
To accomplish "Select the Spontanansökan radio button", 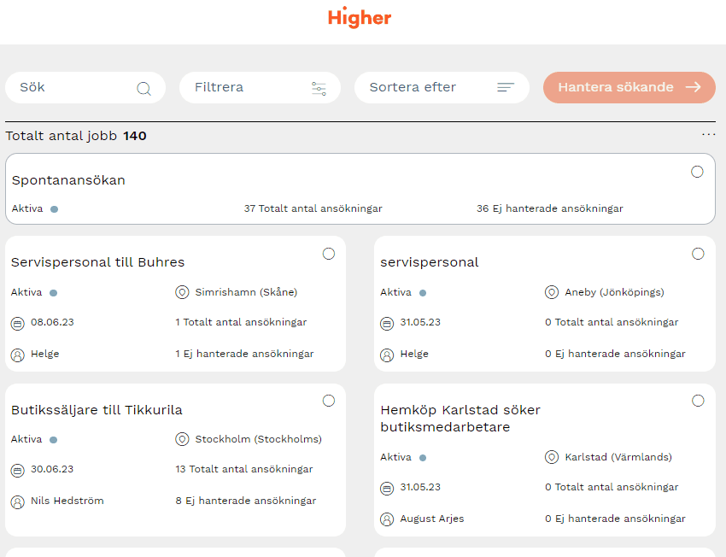I will click(697, 172).
